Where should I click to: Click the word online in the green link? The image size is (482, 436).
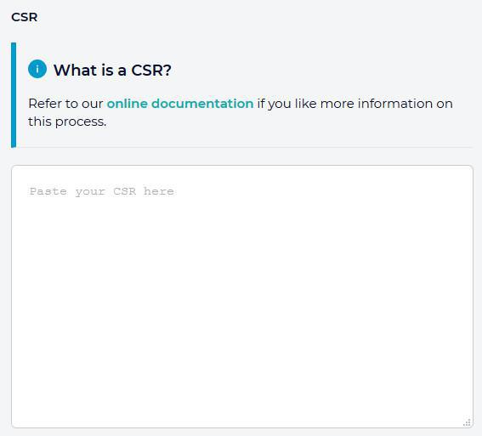pyautogui.click(x=128, y=104)
